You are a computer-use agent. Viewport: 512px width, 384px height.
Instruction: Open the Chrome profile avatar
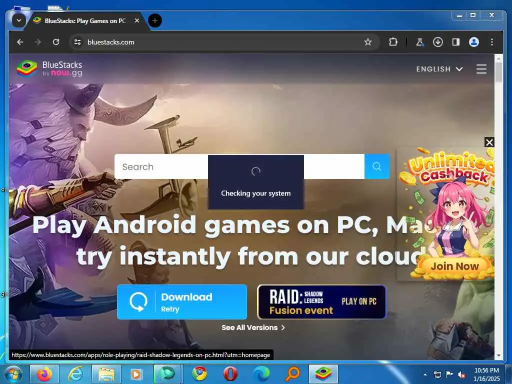click(x=474, y=42)
